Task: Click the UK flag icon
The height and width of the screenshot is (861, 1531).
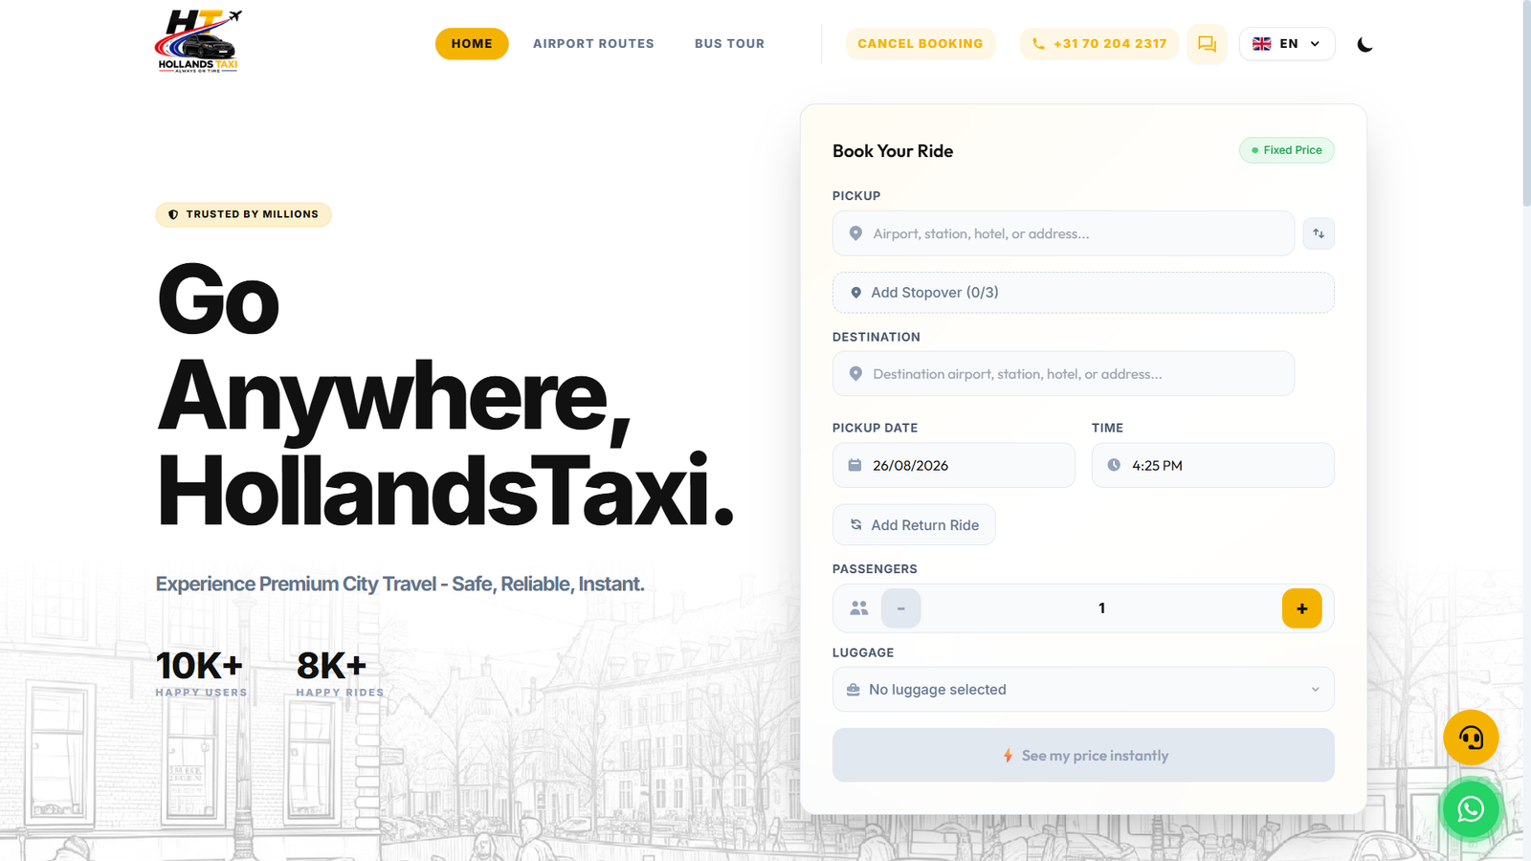Action: [x=1262, y=44]
